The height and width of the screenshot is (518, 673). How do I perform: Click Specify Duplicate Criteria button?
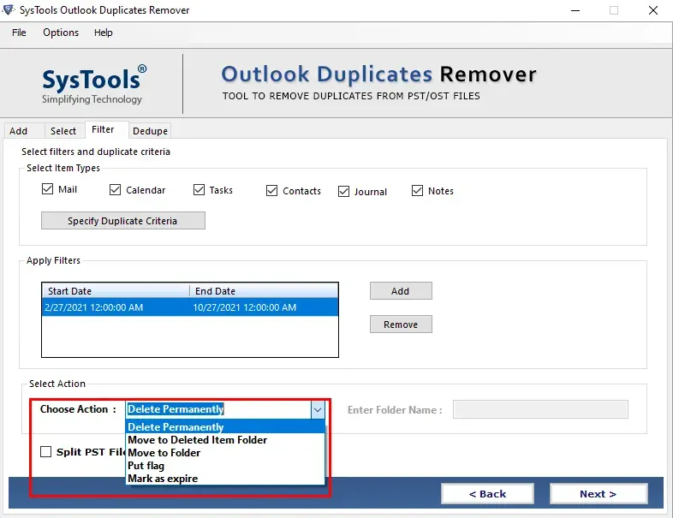point(122,221)
